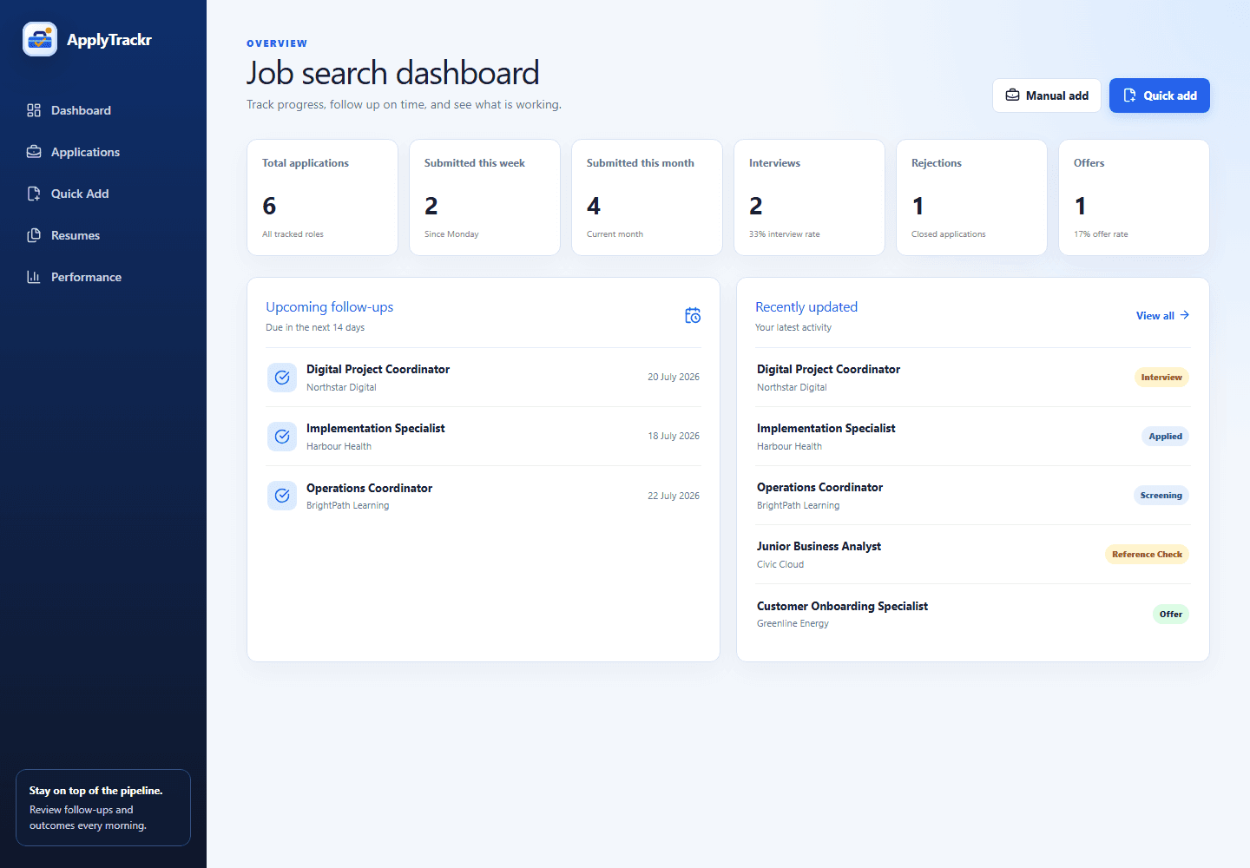1250x868 pixels.
Task: Click the calendar clock icon in Upcoming follow-ups
Action: (x=693, y=316)
